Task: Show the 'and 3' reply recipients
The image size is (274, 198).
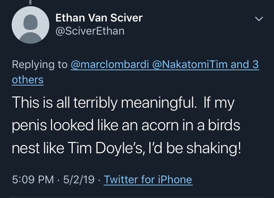Action: pos(245,64)
